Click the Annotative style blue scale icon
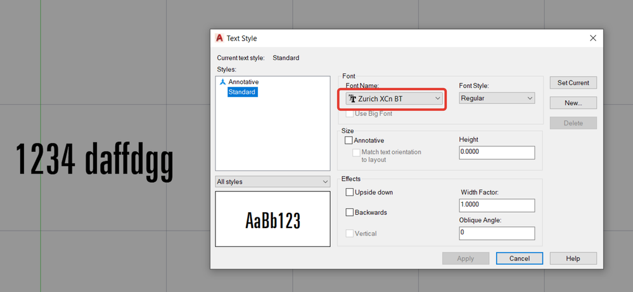Image resolution: width=633 pixels, height=292 pixels. coord(222,82)
